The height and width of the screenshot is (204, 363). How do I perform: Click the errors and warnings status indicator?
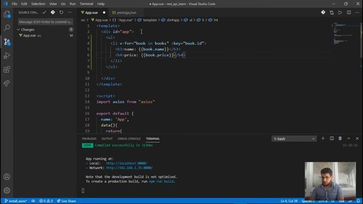coord(46,201)
